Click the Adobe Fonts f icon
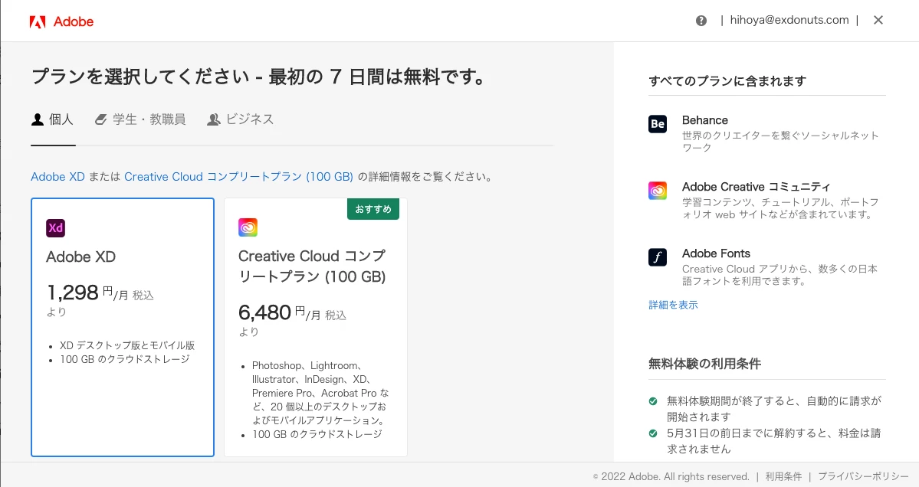Viewport: 919px width, 487px height. (x=658, y=257)
